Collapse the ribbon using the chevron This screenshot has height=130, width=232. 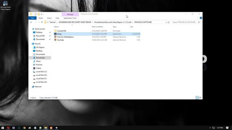198,18
